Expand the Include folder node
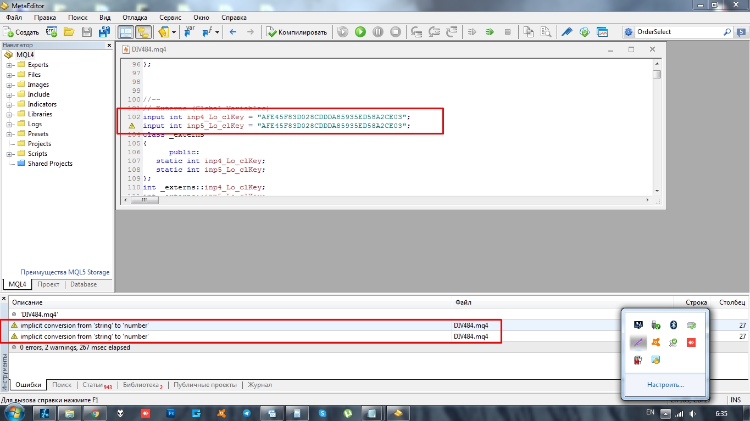Viewport: 750px width, 421px height. pos(9,94)
